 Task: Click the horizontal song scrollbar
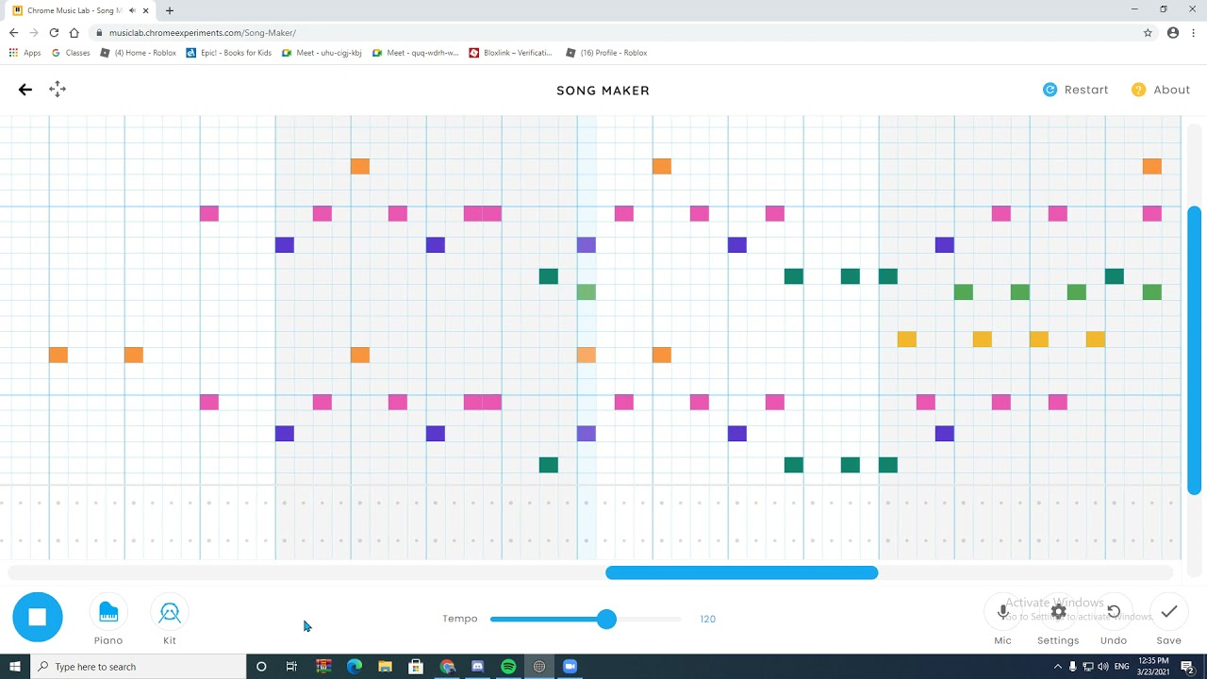coord(742,572)
